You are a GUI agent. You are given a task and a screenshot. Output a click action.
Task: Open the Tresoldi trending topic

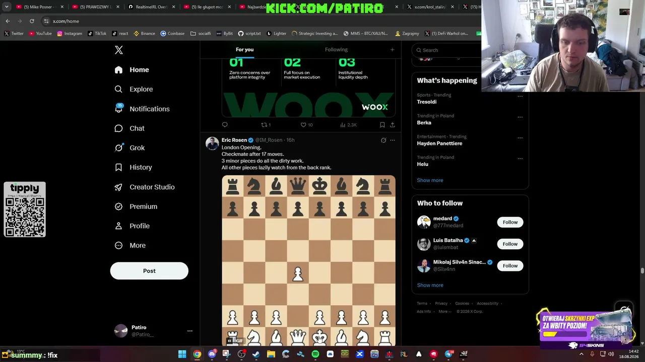point(427,102)
